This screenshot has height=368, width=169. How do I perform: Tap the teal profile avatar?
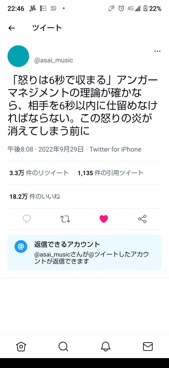coord(18,56)
